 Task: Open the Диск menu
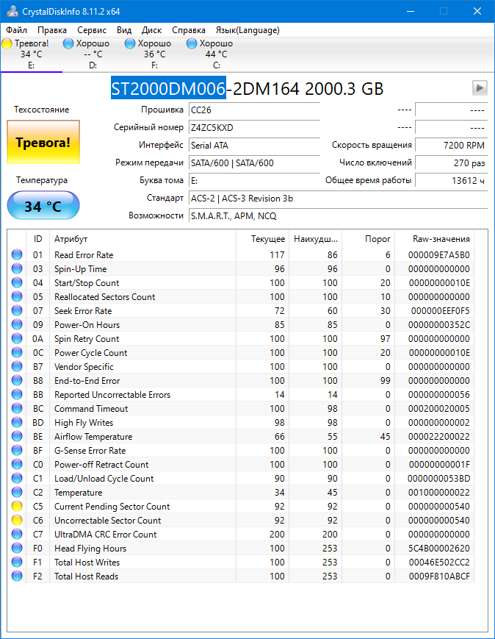(151, 30)
